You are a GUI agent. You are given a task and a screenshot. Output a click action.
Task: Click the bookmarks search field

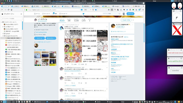pos(12,18)
